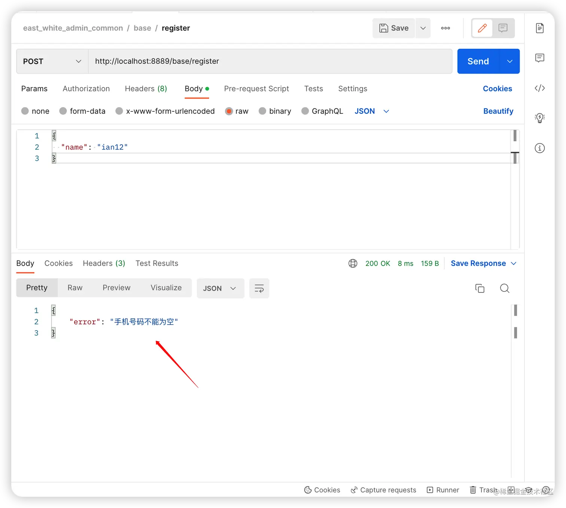Open the code snippet icon in sidebar
The image size is (566, 508).
[539, 88]
